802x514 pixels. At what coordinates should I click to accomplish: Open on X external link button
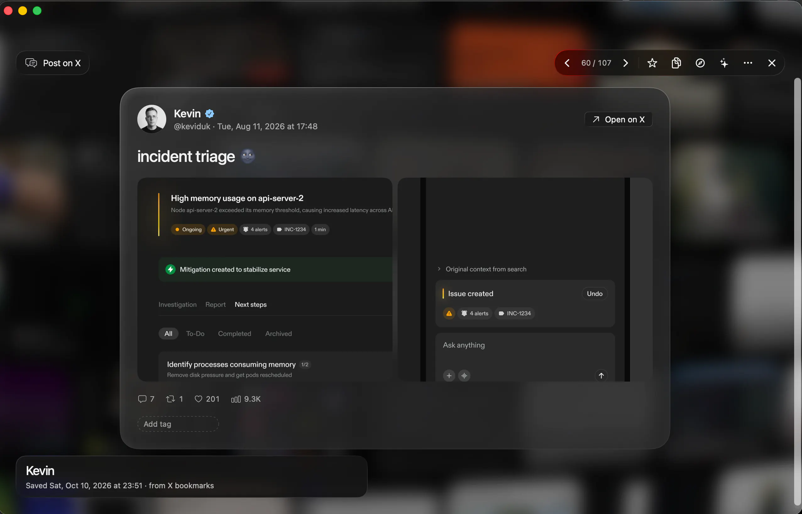[618, 120]
